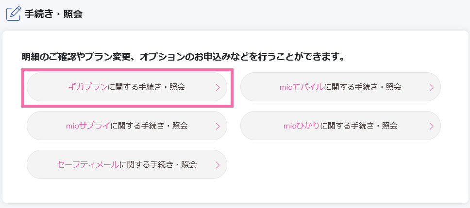The width and height of the screenshot is (470, 208).
Task: Open セーフティメールに関する手続き・照会 button
Action: 127,164
